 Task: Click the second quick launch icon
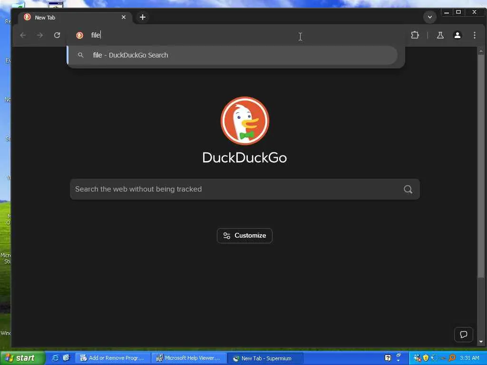(66, 358)
